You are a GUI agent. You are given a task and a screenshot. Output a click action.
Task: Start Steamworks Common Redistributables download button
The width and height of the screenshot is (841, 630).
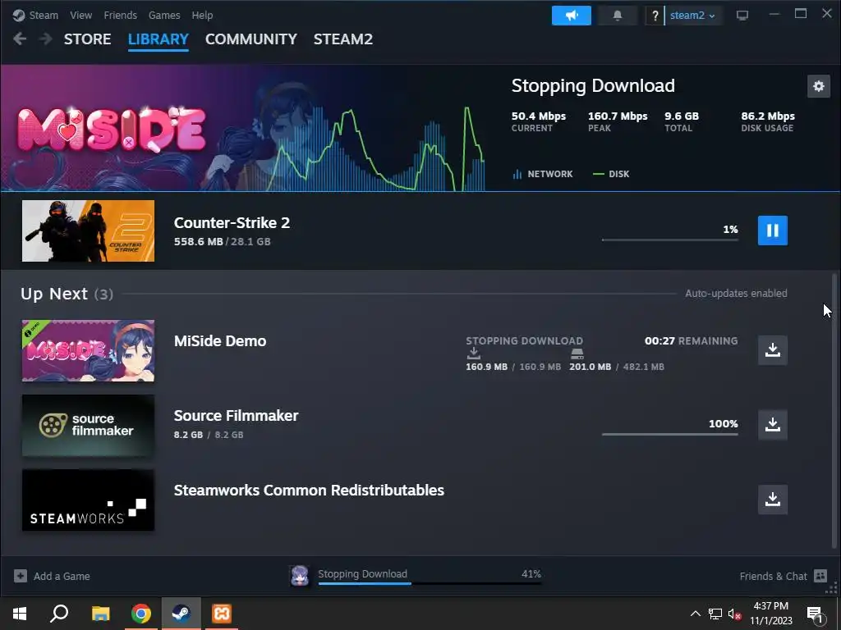pos(772,500)
